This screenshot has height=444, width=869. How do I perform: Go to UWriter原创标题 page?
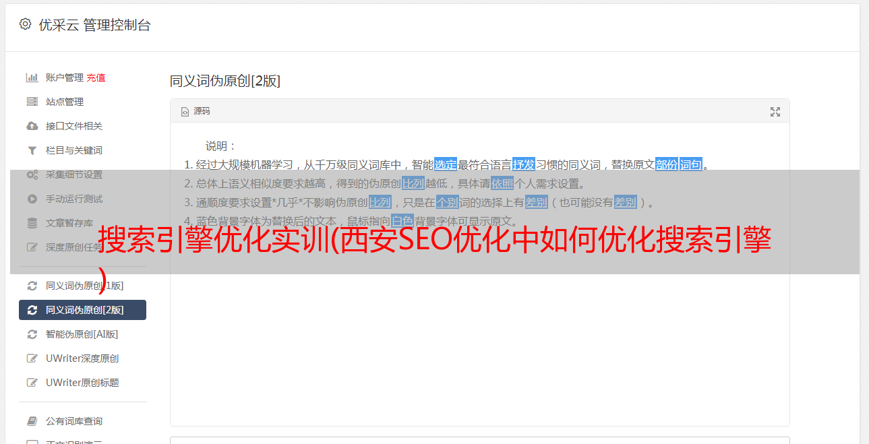coord(82,383)
